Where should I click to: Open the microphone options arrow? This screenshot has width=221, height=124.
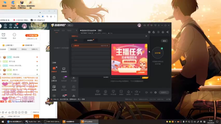click(x=132, y=92)
